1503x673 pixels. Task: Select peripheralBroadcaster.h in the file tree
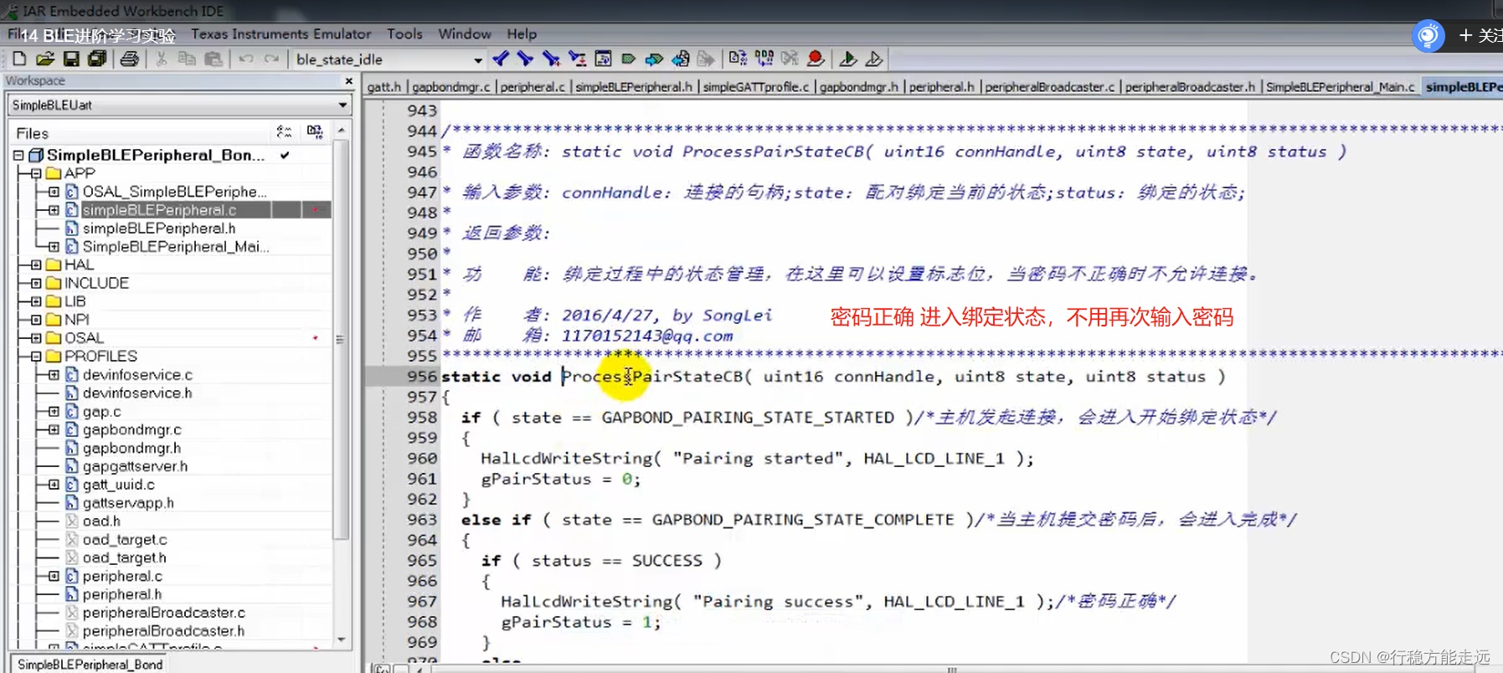(x=163, y=631)
